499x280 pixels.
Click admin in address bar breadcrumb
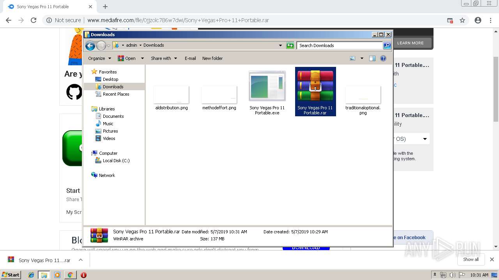pos(131,45)
